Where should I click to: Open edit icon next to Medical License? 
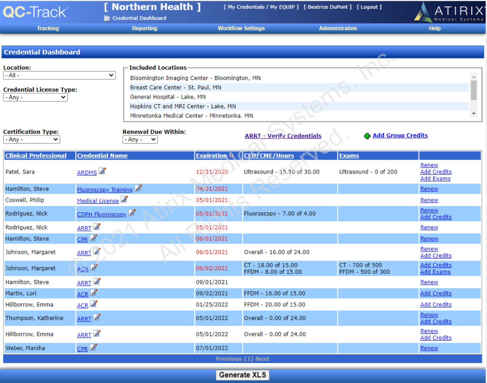[124, 199]
